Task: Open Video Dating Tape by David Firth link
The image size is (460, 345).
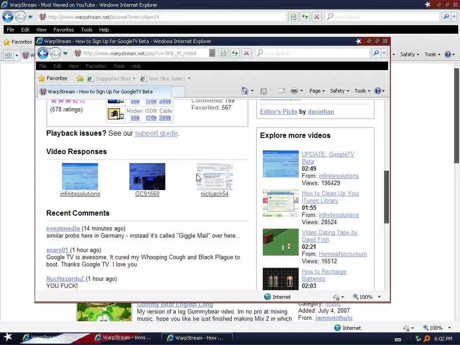Action: pos(329,236)
